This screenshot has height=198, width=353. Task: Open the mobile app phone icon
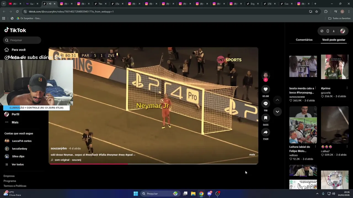(328, 31)
